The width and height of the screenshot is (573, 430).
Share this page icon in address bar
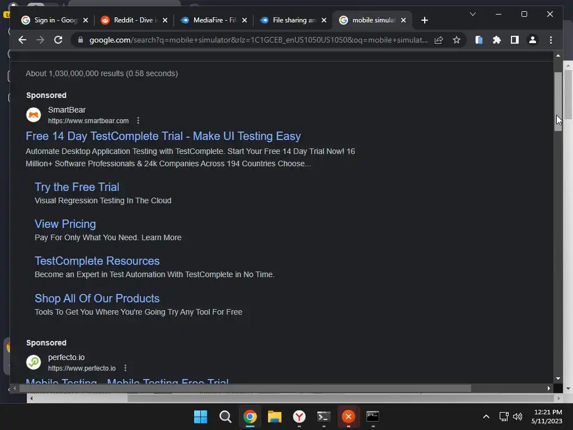pos(439,40)
